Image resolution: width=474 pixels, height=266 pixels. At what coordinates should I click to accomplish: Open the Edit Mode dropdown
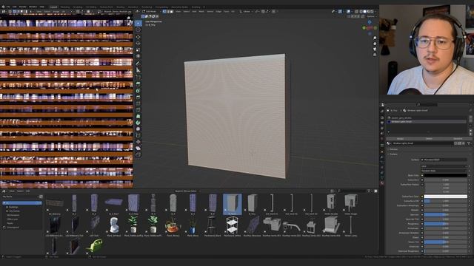(150, 12)
